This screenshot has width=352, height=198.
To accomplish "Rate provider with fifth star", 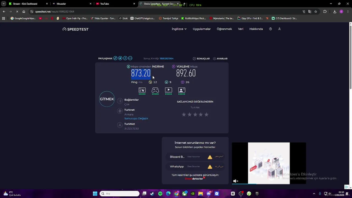I will 206,114.
